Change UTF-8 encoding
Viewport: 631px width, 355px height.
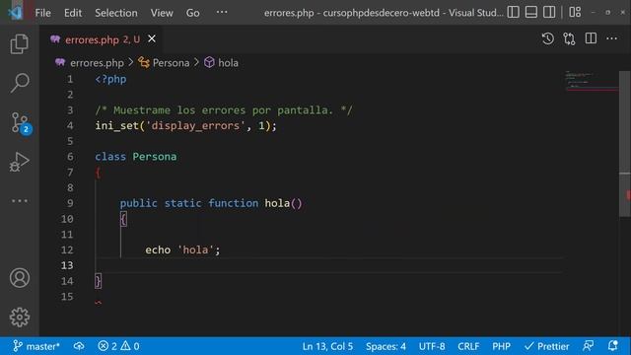pyautogui.click(x=432, y=346)
